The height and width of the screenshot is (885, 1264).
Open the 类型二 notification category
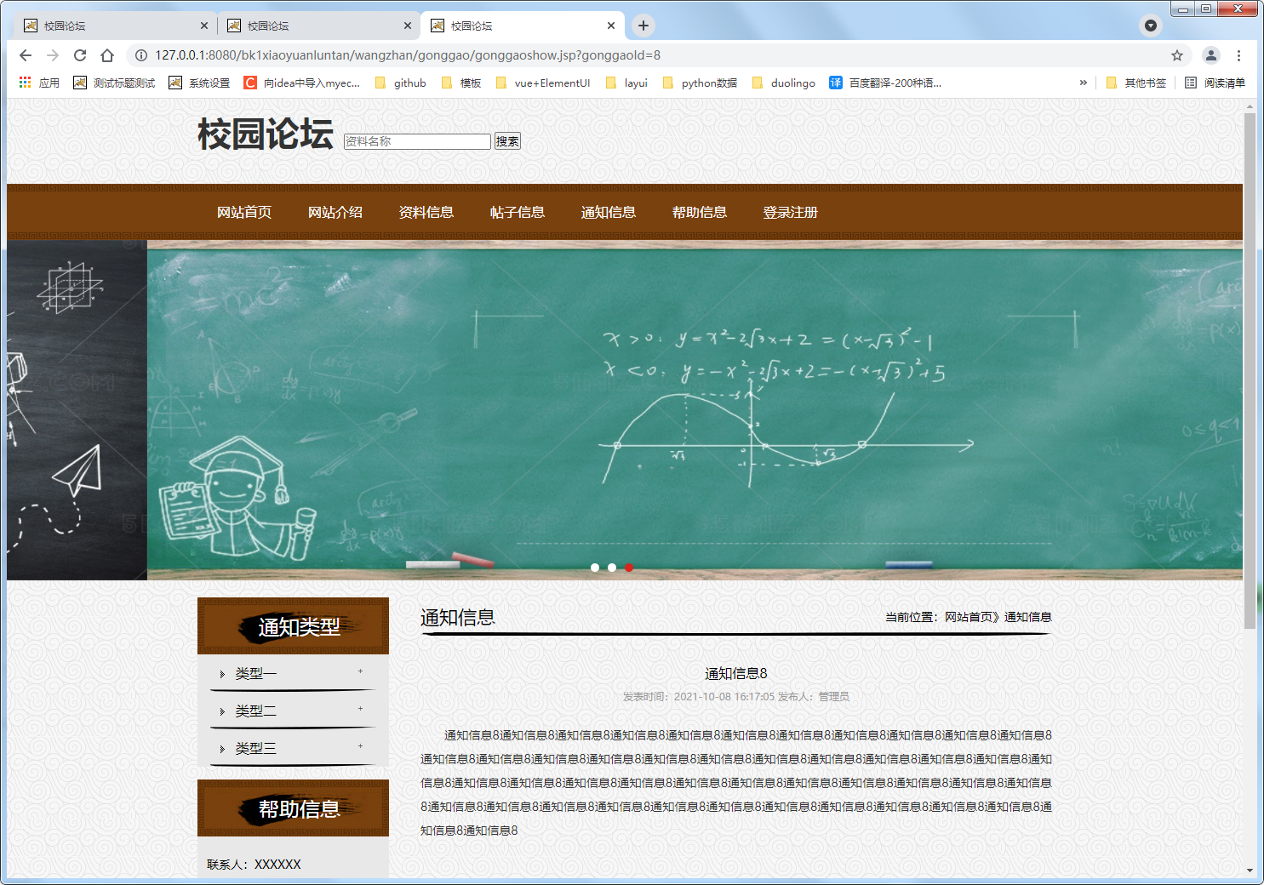[x=256, y=711]
